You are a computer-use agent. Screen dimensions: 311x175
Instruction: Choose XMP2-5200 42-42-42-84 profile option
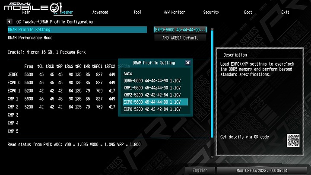tap(152, 95)
